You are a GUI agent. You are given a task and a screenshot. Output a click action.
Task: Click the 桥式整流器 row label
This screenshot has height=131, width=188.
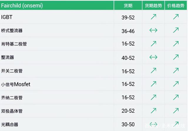12,31
